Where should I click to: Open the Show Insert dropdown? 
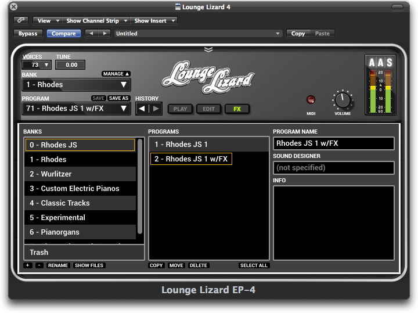coord(153,20)
